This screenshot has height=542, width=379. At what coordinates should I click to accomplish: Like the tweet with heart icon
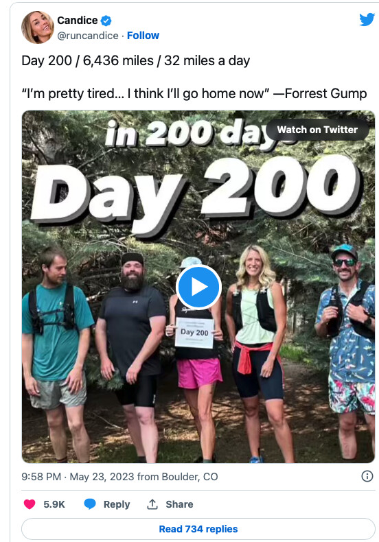(x=30, y=504)
